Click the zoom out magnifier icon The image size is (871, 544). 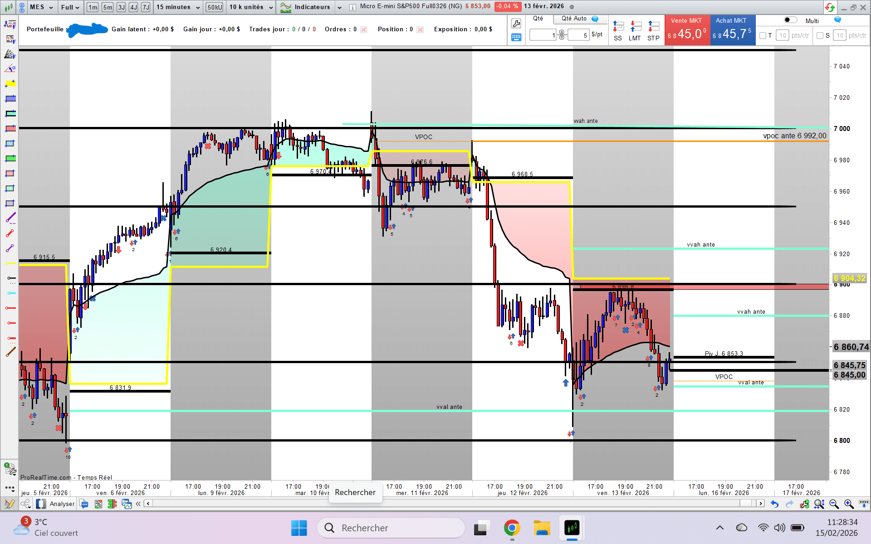click(x=834, y=504)
